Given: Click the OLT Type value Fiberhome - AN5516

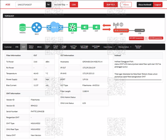Looking at the screenshot, I should (x=91, y=85).
